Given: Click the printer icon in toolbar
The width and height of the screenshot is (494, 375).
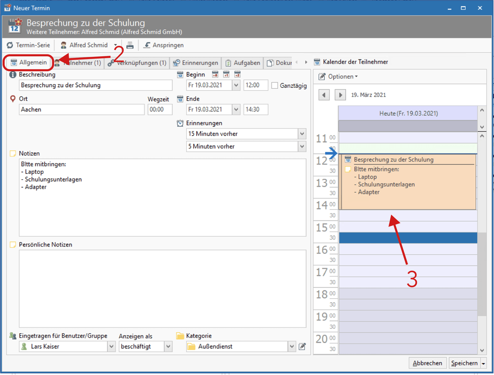Looking at the screenshot, I should pos(130,45).
